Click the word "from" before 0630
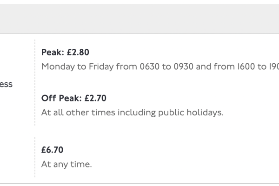Screen dimensions: 279x186 click(127, 66)
